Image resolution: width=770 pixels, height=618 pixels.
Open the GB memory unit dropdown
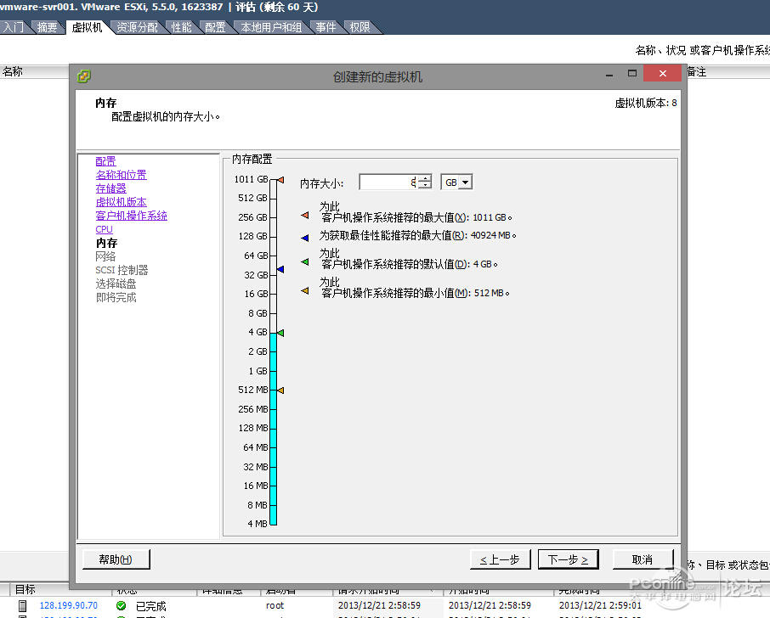click(466, 183)
